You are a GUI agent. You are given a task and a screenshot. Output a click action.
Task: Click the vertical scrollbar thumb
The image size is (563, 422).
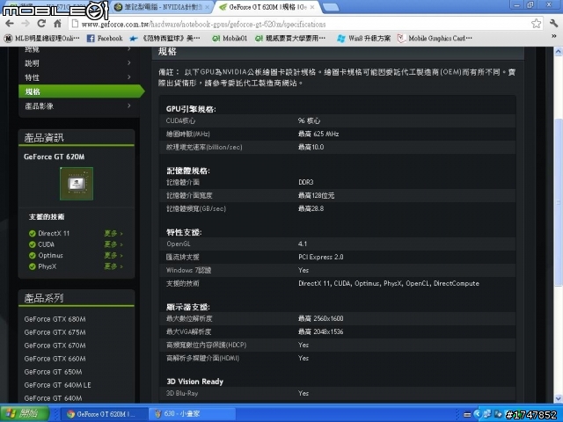(559, 202)
